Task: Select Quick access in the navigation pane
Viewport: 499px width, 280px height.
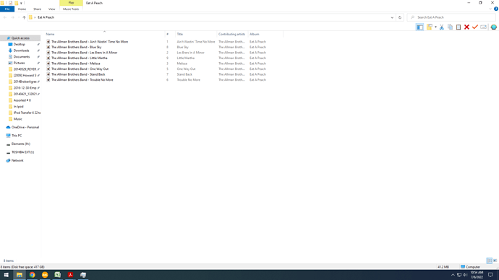Action: click(20, 38)
